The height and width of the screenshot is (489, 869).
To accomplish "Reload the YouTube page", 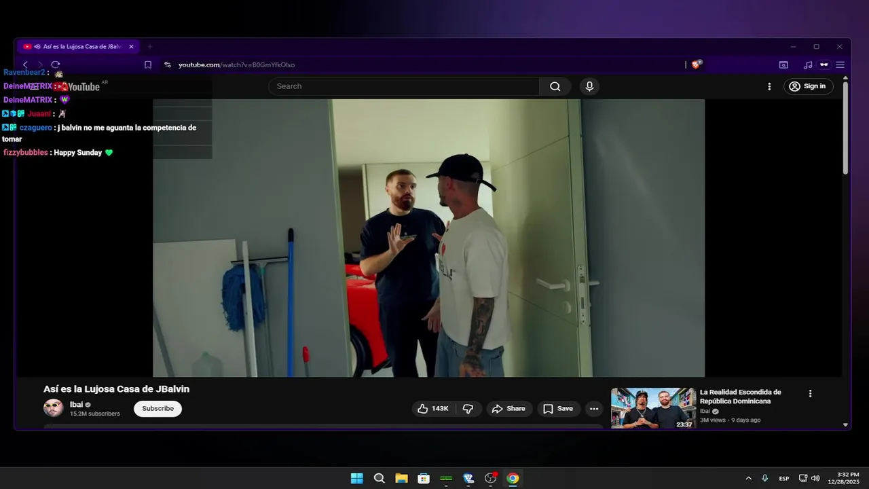I will tap(56, 65).
